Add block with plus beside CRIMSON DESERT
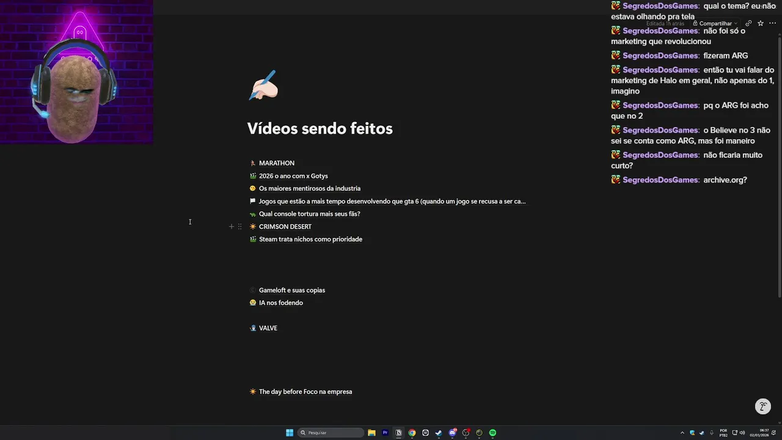The width and height of the screenshot is (782, 440). (x=232, y=227)
